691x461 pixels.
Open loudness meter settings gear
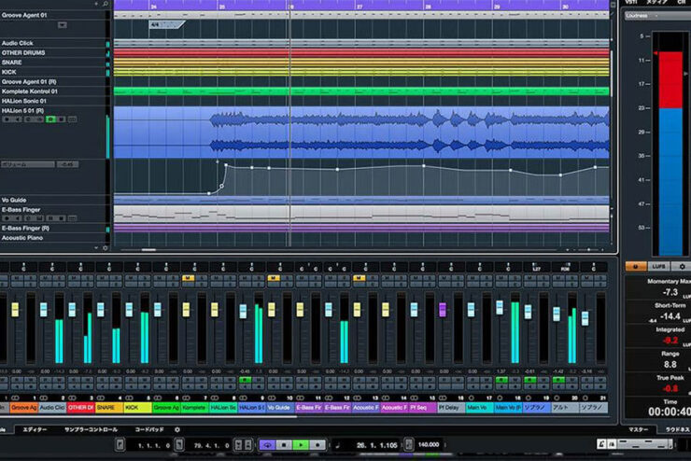[683, 266]
